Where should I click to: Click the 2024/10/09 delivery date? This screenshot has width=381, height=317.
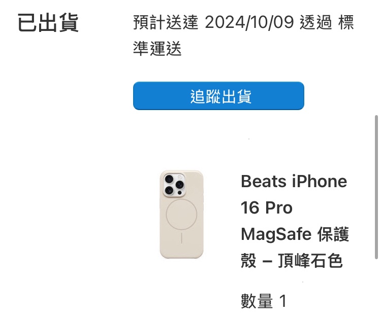pyautogui.click(x=249, y=22)
